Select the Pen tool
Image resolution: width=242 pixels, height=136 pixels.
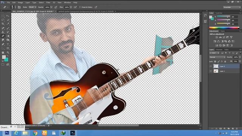pos(3,44)
